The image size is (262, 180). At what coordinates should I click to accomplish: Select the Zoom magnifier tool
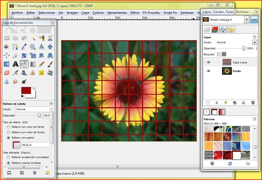point(33,47)
